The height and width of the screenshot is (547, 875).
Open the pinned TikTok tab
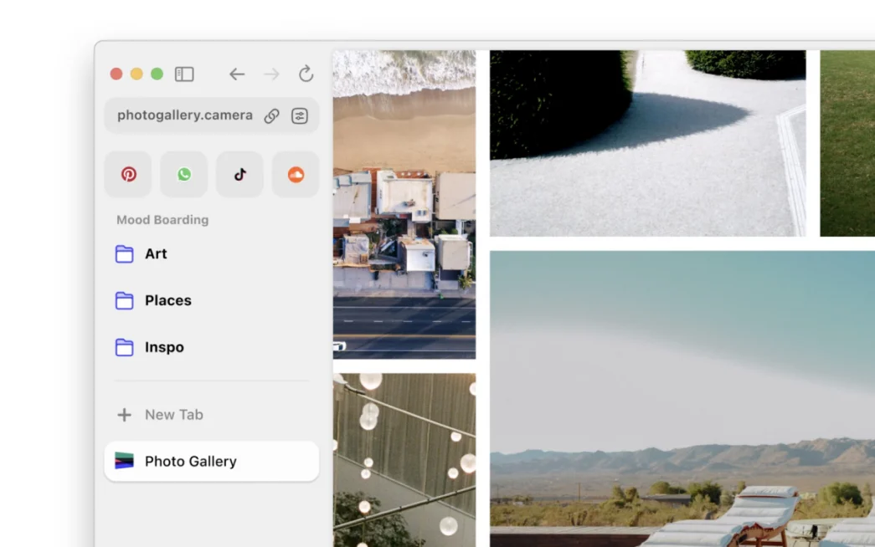point(240,174)
